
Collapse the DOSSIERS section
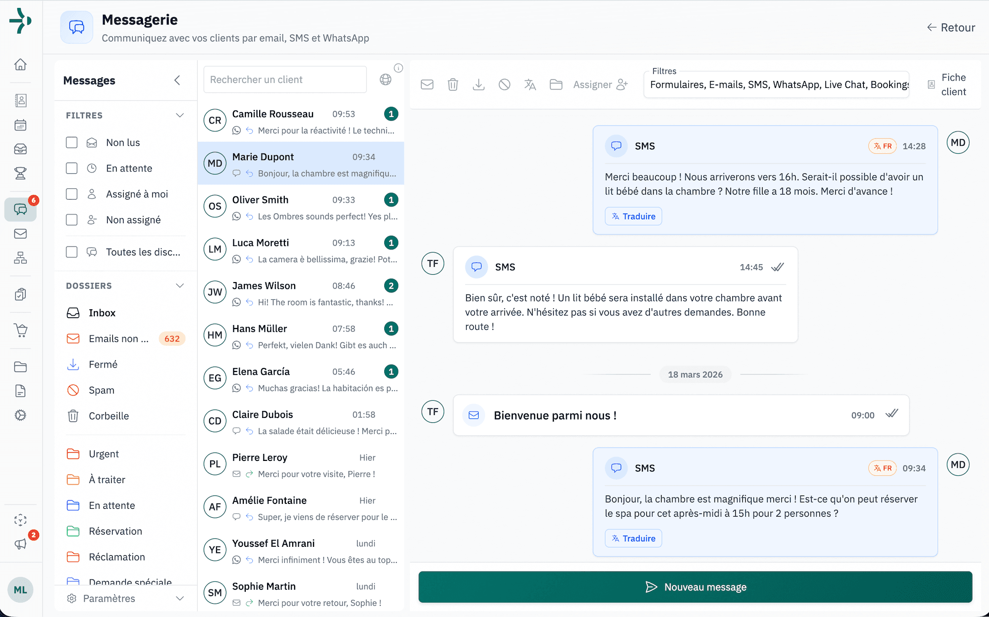tap(180, 285)
